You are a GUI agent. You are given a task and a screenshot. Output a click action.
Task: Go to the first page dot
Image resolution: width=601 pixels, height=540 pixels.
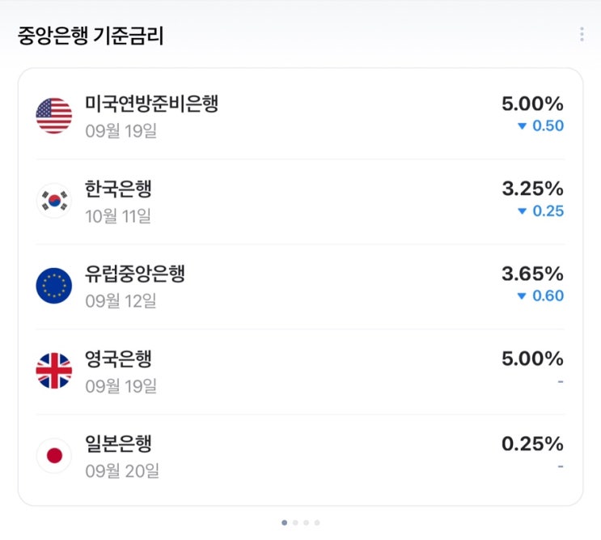(x=284, y=523)
